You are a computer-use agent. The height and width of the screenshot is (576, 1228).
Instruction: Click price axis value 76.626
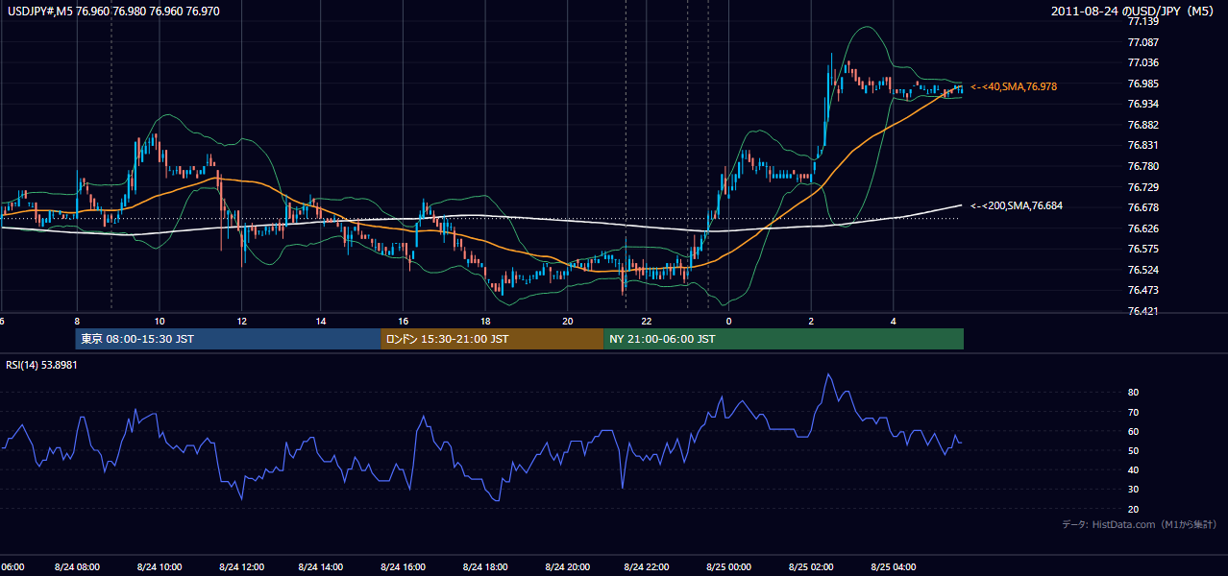pos(1142,228)
